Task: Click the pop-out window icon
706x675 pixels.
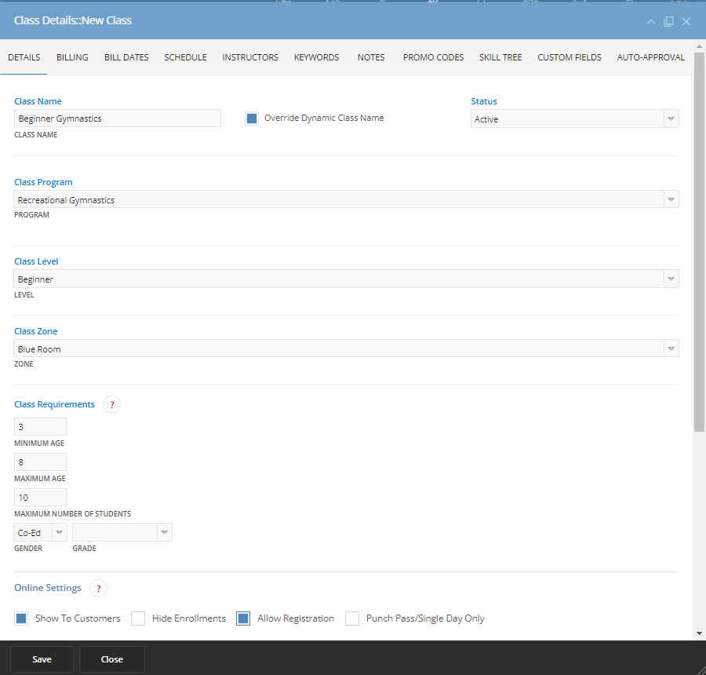Action: 668,21
